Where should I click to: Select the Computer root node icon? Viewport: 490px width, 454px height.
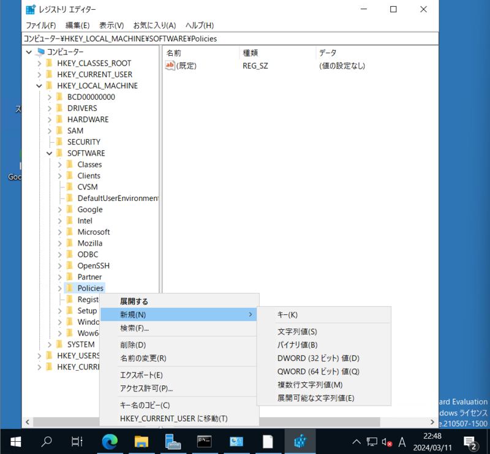click(x=40, y=52)
